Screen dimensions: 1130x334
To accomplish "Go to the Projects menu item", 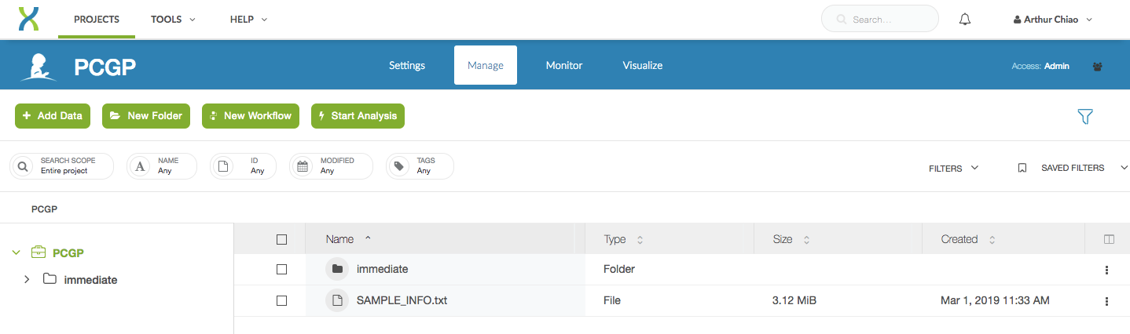I will [97, 20].
